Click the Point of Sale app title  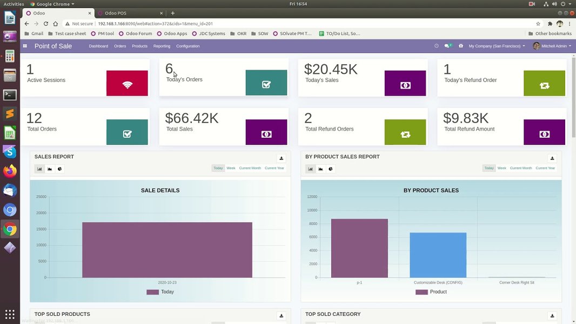[x=53, y=46]
